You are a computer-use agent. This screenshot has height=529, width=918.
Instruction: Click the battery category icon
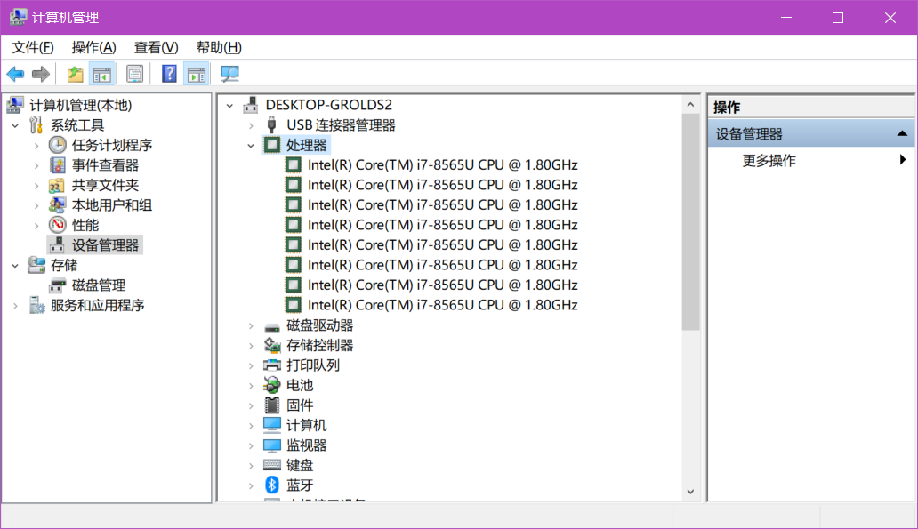271,385
